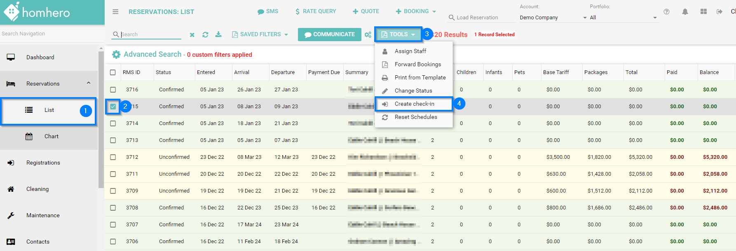
Task: Click the help question mark icon
Action: tap(666, 12)
